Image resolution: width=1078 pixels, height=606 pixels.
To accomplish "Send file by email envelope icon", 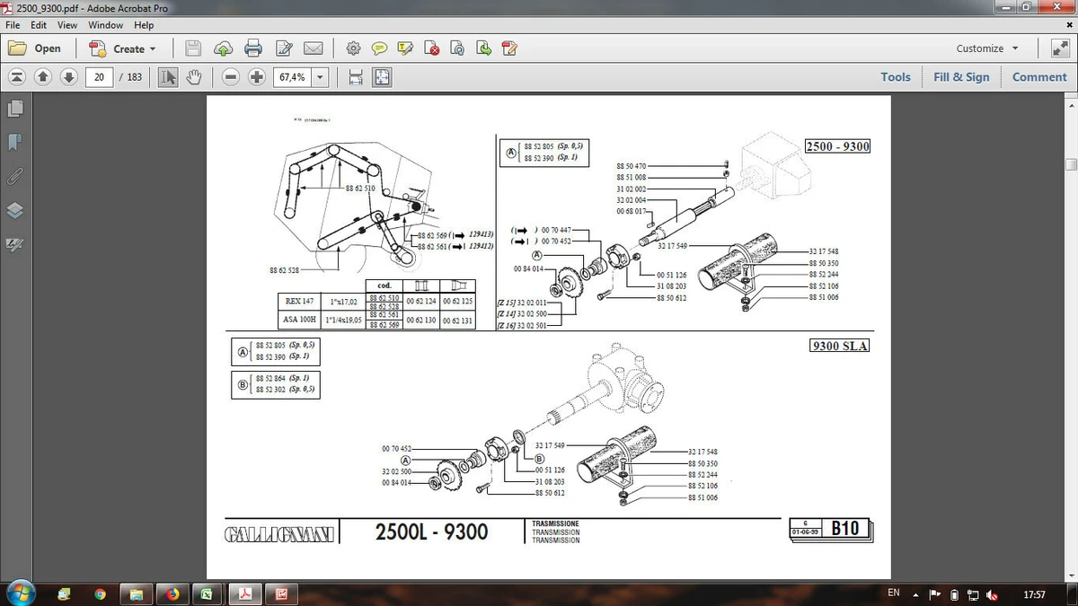I will (x=313, y=48).
